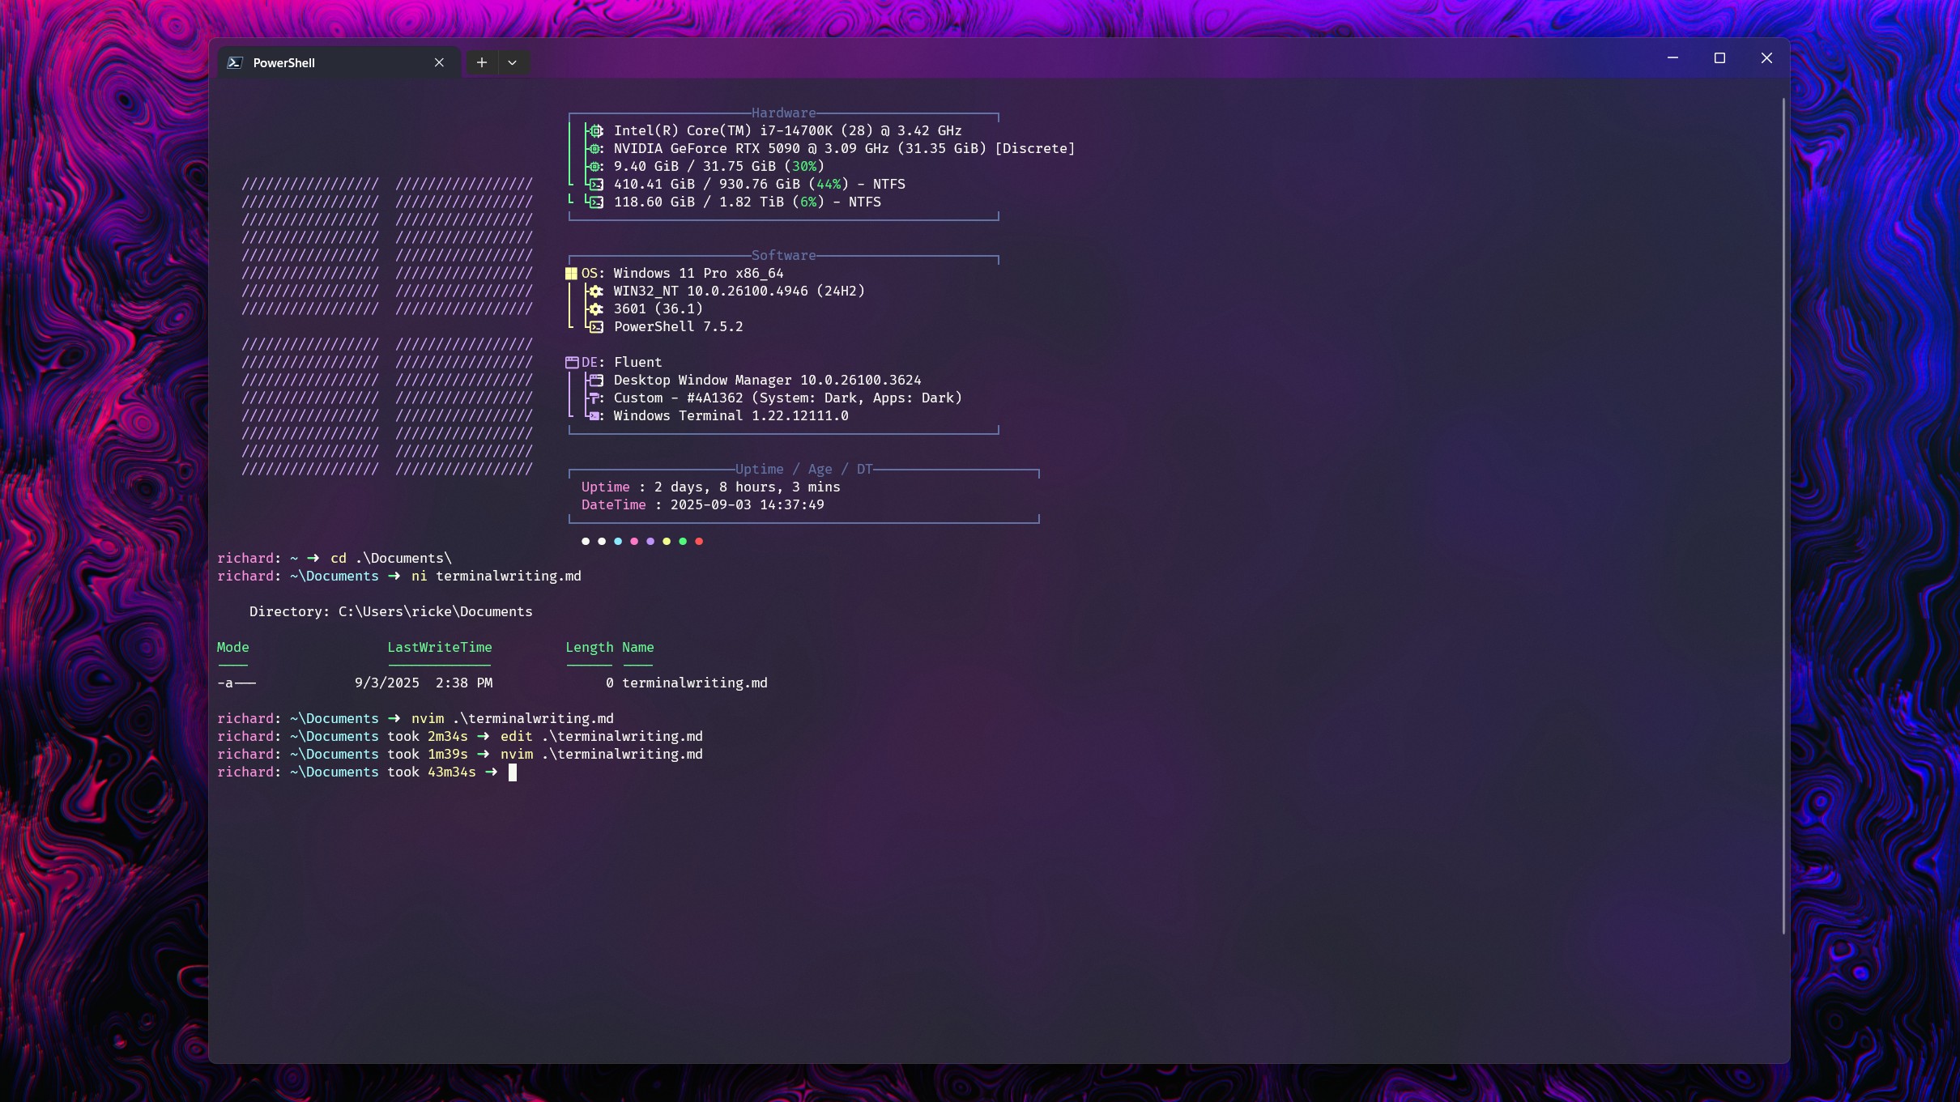Click the disk icon beside 410.41 GiB
The height and width of the screenshot is (1102, 1960).
tap(596, 185)
